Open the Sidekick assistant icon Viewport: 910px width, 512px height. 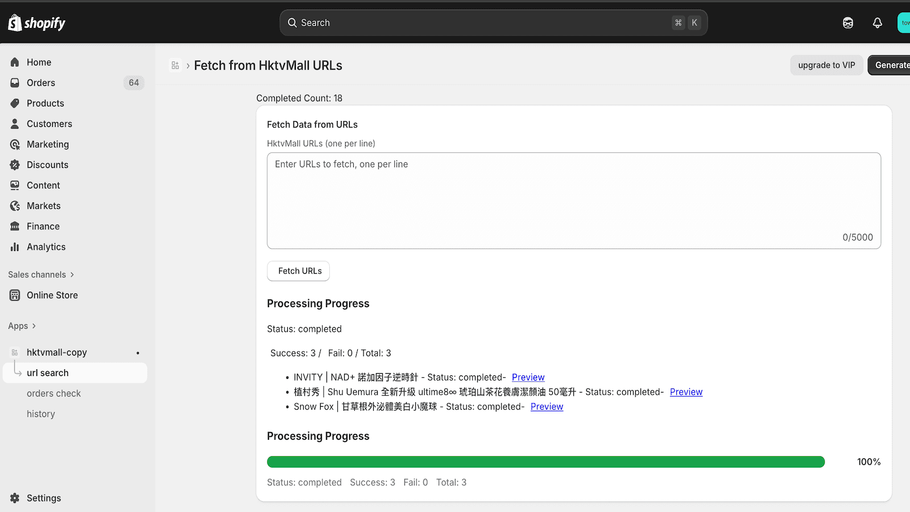pyautogui.click(x=848, y=23)
